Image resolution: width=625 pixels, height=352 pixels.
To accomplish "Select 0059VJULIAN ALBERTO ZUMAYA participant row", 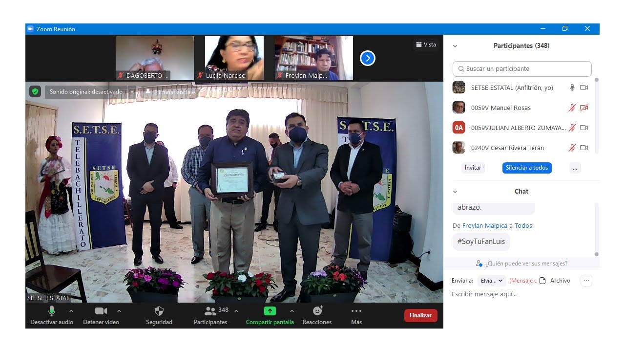I will [521, 128].
